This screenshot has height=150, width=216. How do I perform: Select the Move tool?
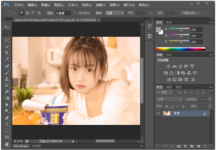pyautogui.click(x=7, y=27)
